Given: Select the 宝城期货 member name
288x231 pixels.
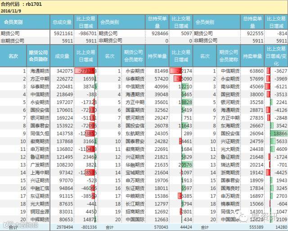Looking at the screenshot, I should [135, 172].
